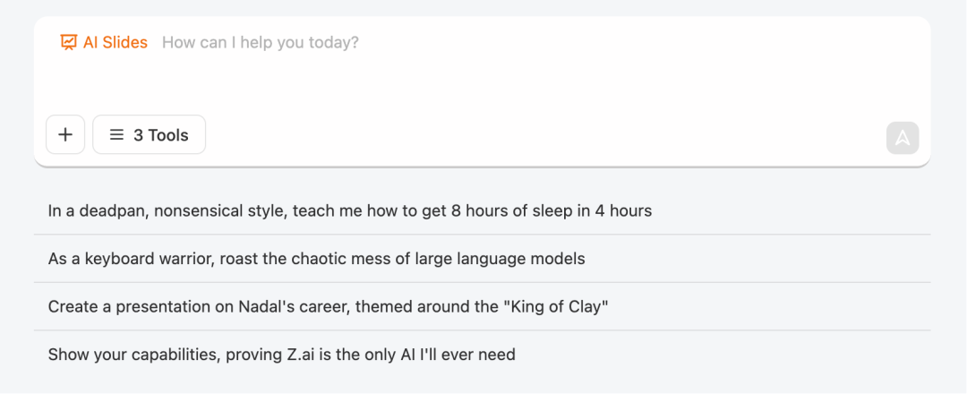
Task: Click the number 3 in tools button
Action: tap(138, 135)
